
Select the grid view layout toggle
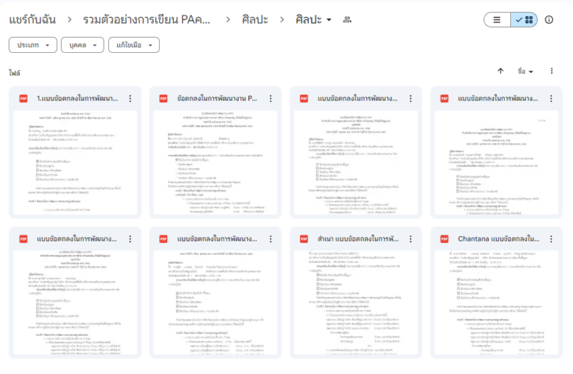[524, 20]
